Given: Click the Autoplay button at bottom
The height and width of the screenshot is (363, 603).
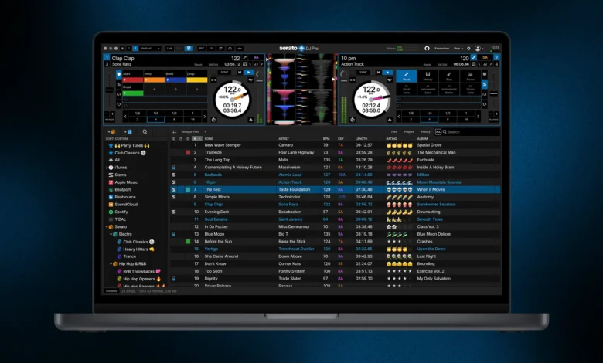Looking at the screenshot, I should [111, 290].
